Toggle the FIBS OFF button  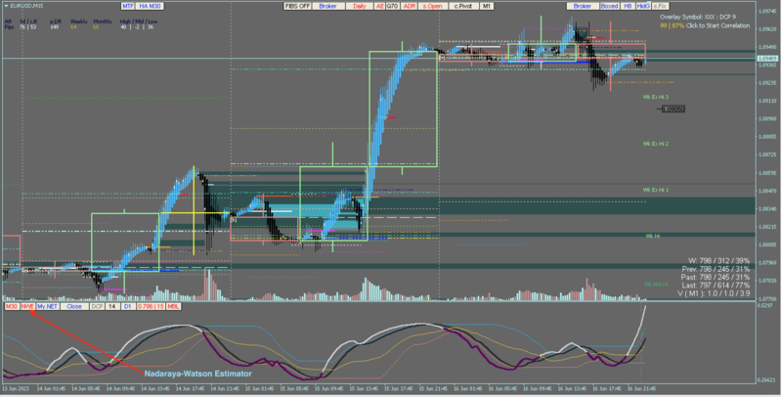click(297, 6)
